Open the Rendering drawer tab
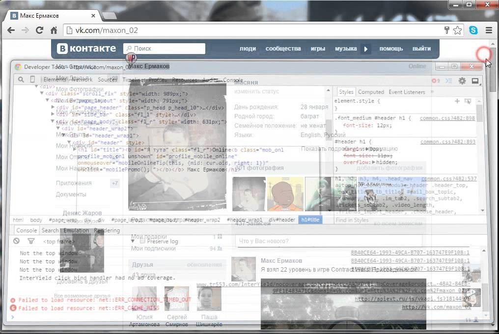This screenshot has height=334, width=499. 107,230
